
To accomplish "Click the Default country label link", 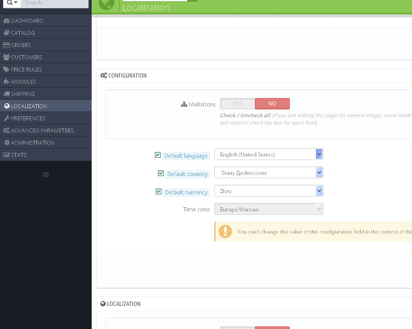I will [x=187, y=174].
